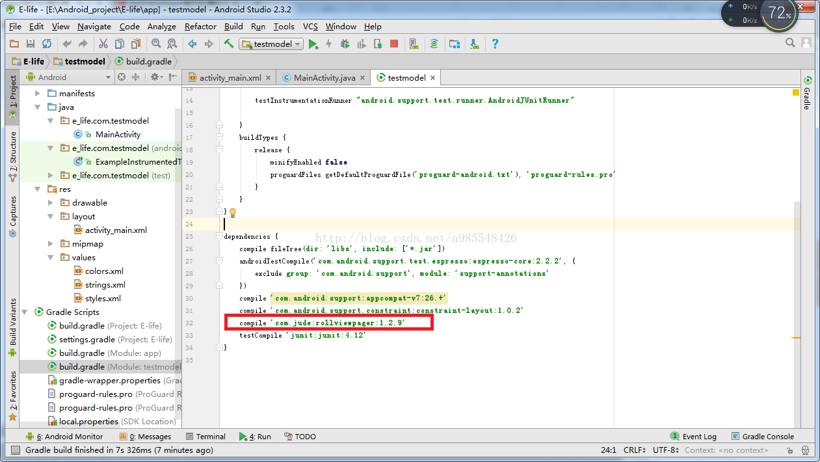
Task: Click the Attach debugger to process icon
Action: pos(378,44)
